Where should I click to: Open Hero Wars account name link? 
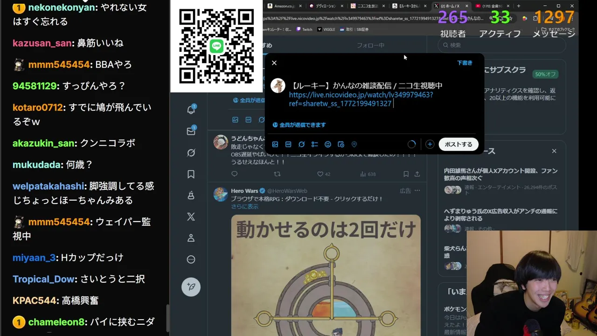tap(244, 191)
